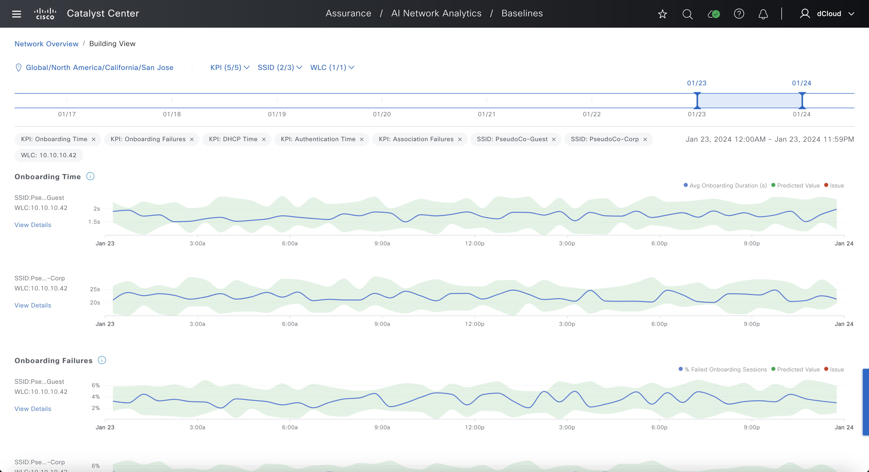The height and width of the screenshot is (472, 869).
Task: Toggle % Failed Onboarding Sessions legend entry
Action: click(x=722, y=370)
